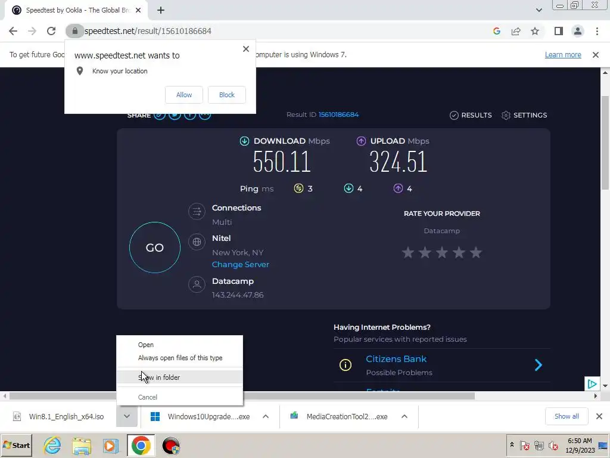Close the location permission popup
610x458 pixels.
click(246, 49)
